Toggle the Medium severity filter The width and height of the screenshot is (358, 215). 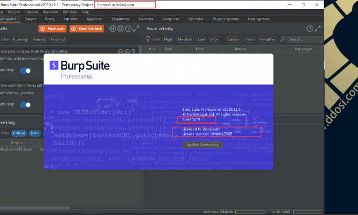click(x=185, y=39)
